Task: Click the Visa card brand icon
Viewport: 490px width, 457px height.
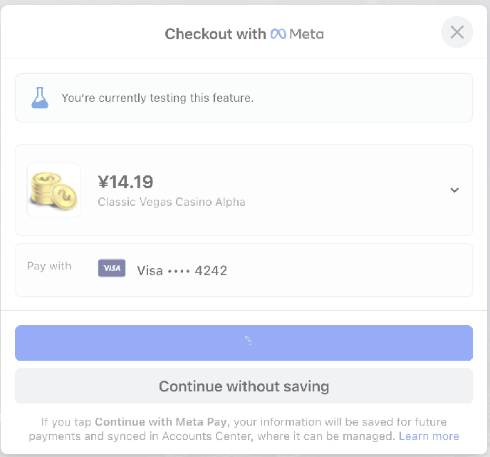Action: point(112,268)
